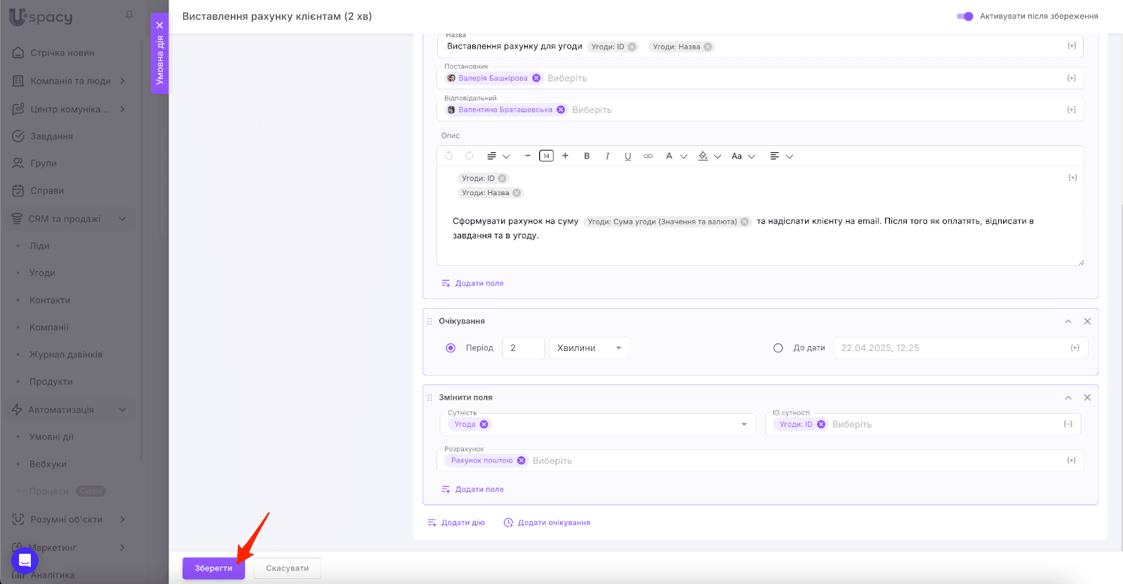This screenshot has width=1123, height=584.
Task: Increase font size with plus icon
Action: click(x=565, y=156)
